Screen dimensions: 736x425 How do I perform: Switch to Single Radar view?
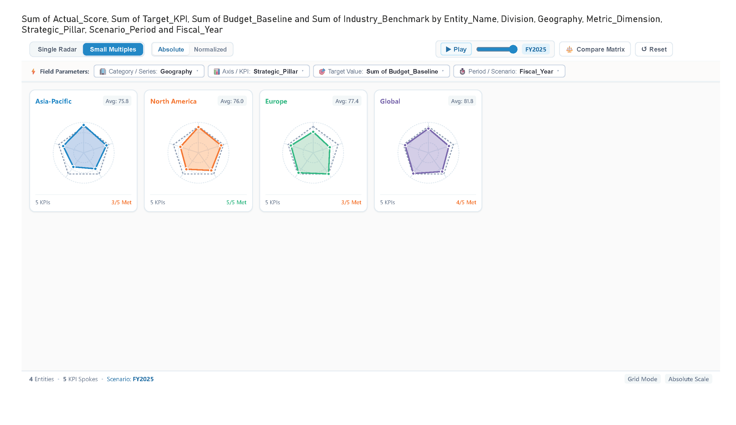[57, 49]
